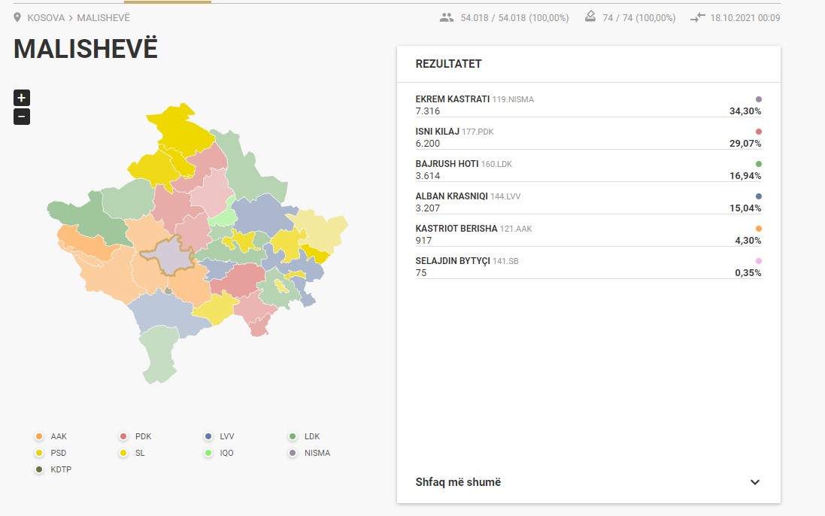Click the voters people icon
Image resolution: width=825 pixels, height=516 pixels.
point(447,17)
